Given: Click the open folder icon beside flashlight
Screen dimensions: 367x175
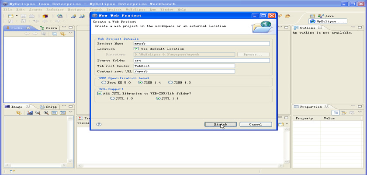Looking at the screenshot, I should [287, 16].
